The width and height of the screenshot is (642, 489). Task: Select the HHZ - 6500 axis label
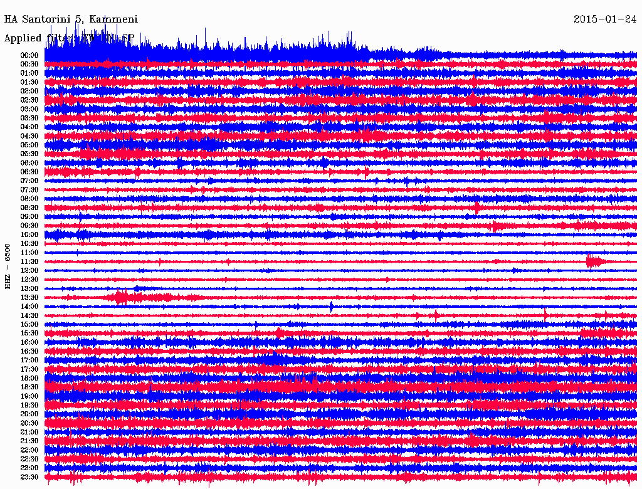pos(8,266)
